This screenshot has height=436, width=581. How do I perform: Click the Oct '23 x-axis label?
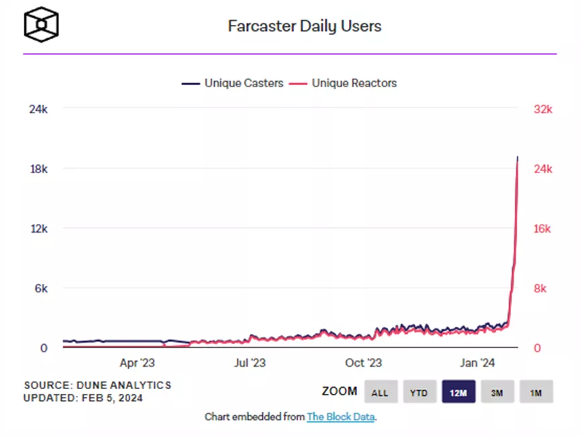coord(364,363)
